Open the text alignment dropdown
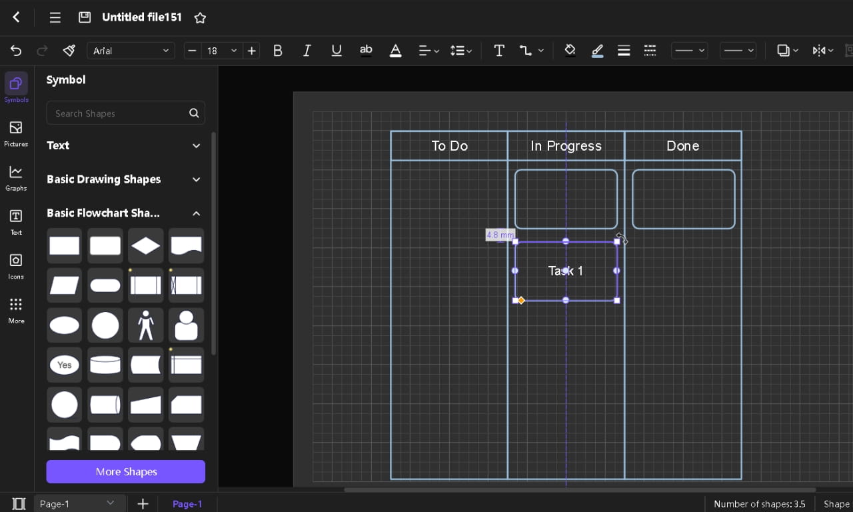 pyautogui.click(x=428, y=51)
